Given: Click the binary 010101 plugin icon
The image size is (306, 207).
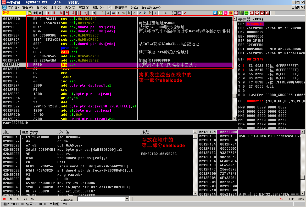Looking at the screenshot, I should [x=241, y=13].
